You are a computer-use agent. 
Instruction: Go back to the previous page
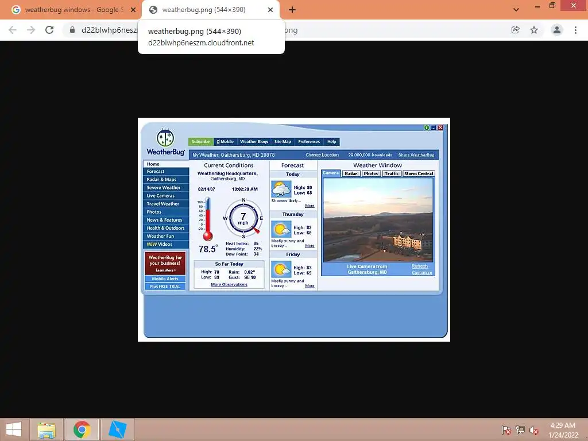[x=13, y=30]
